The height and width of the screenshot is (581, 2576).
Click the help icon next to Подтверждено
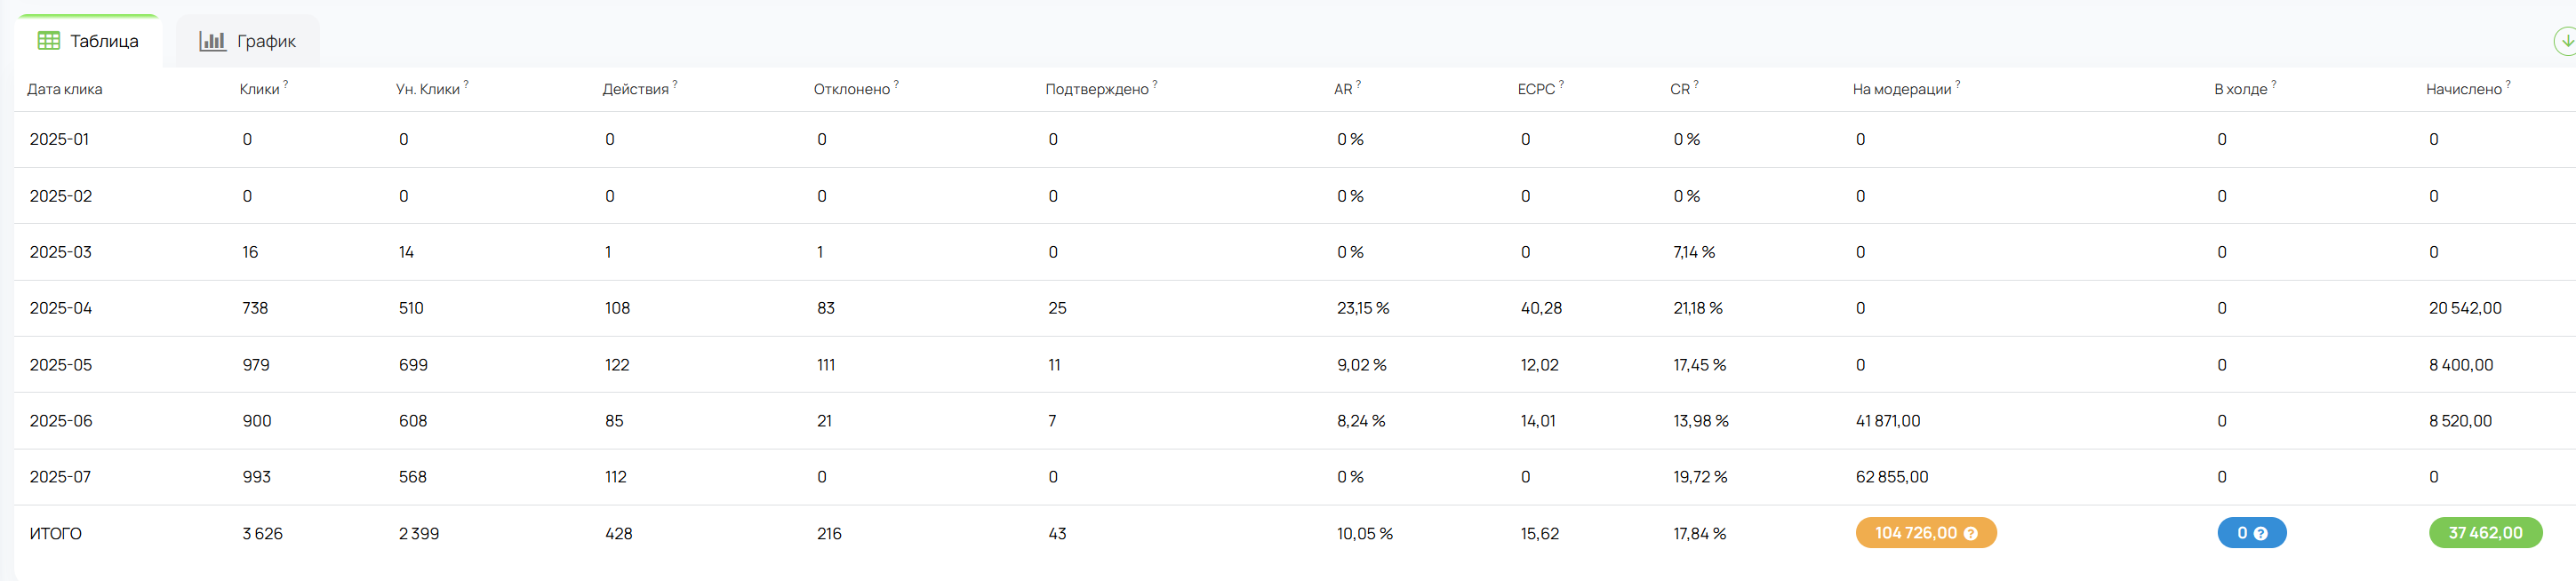pos(1155,84)
